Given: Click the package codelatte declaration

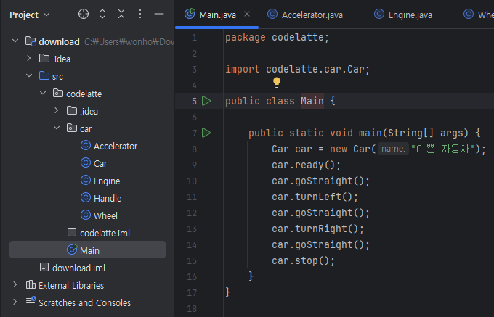Looking at the screenshot, I should [278, 38].
